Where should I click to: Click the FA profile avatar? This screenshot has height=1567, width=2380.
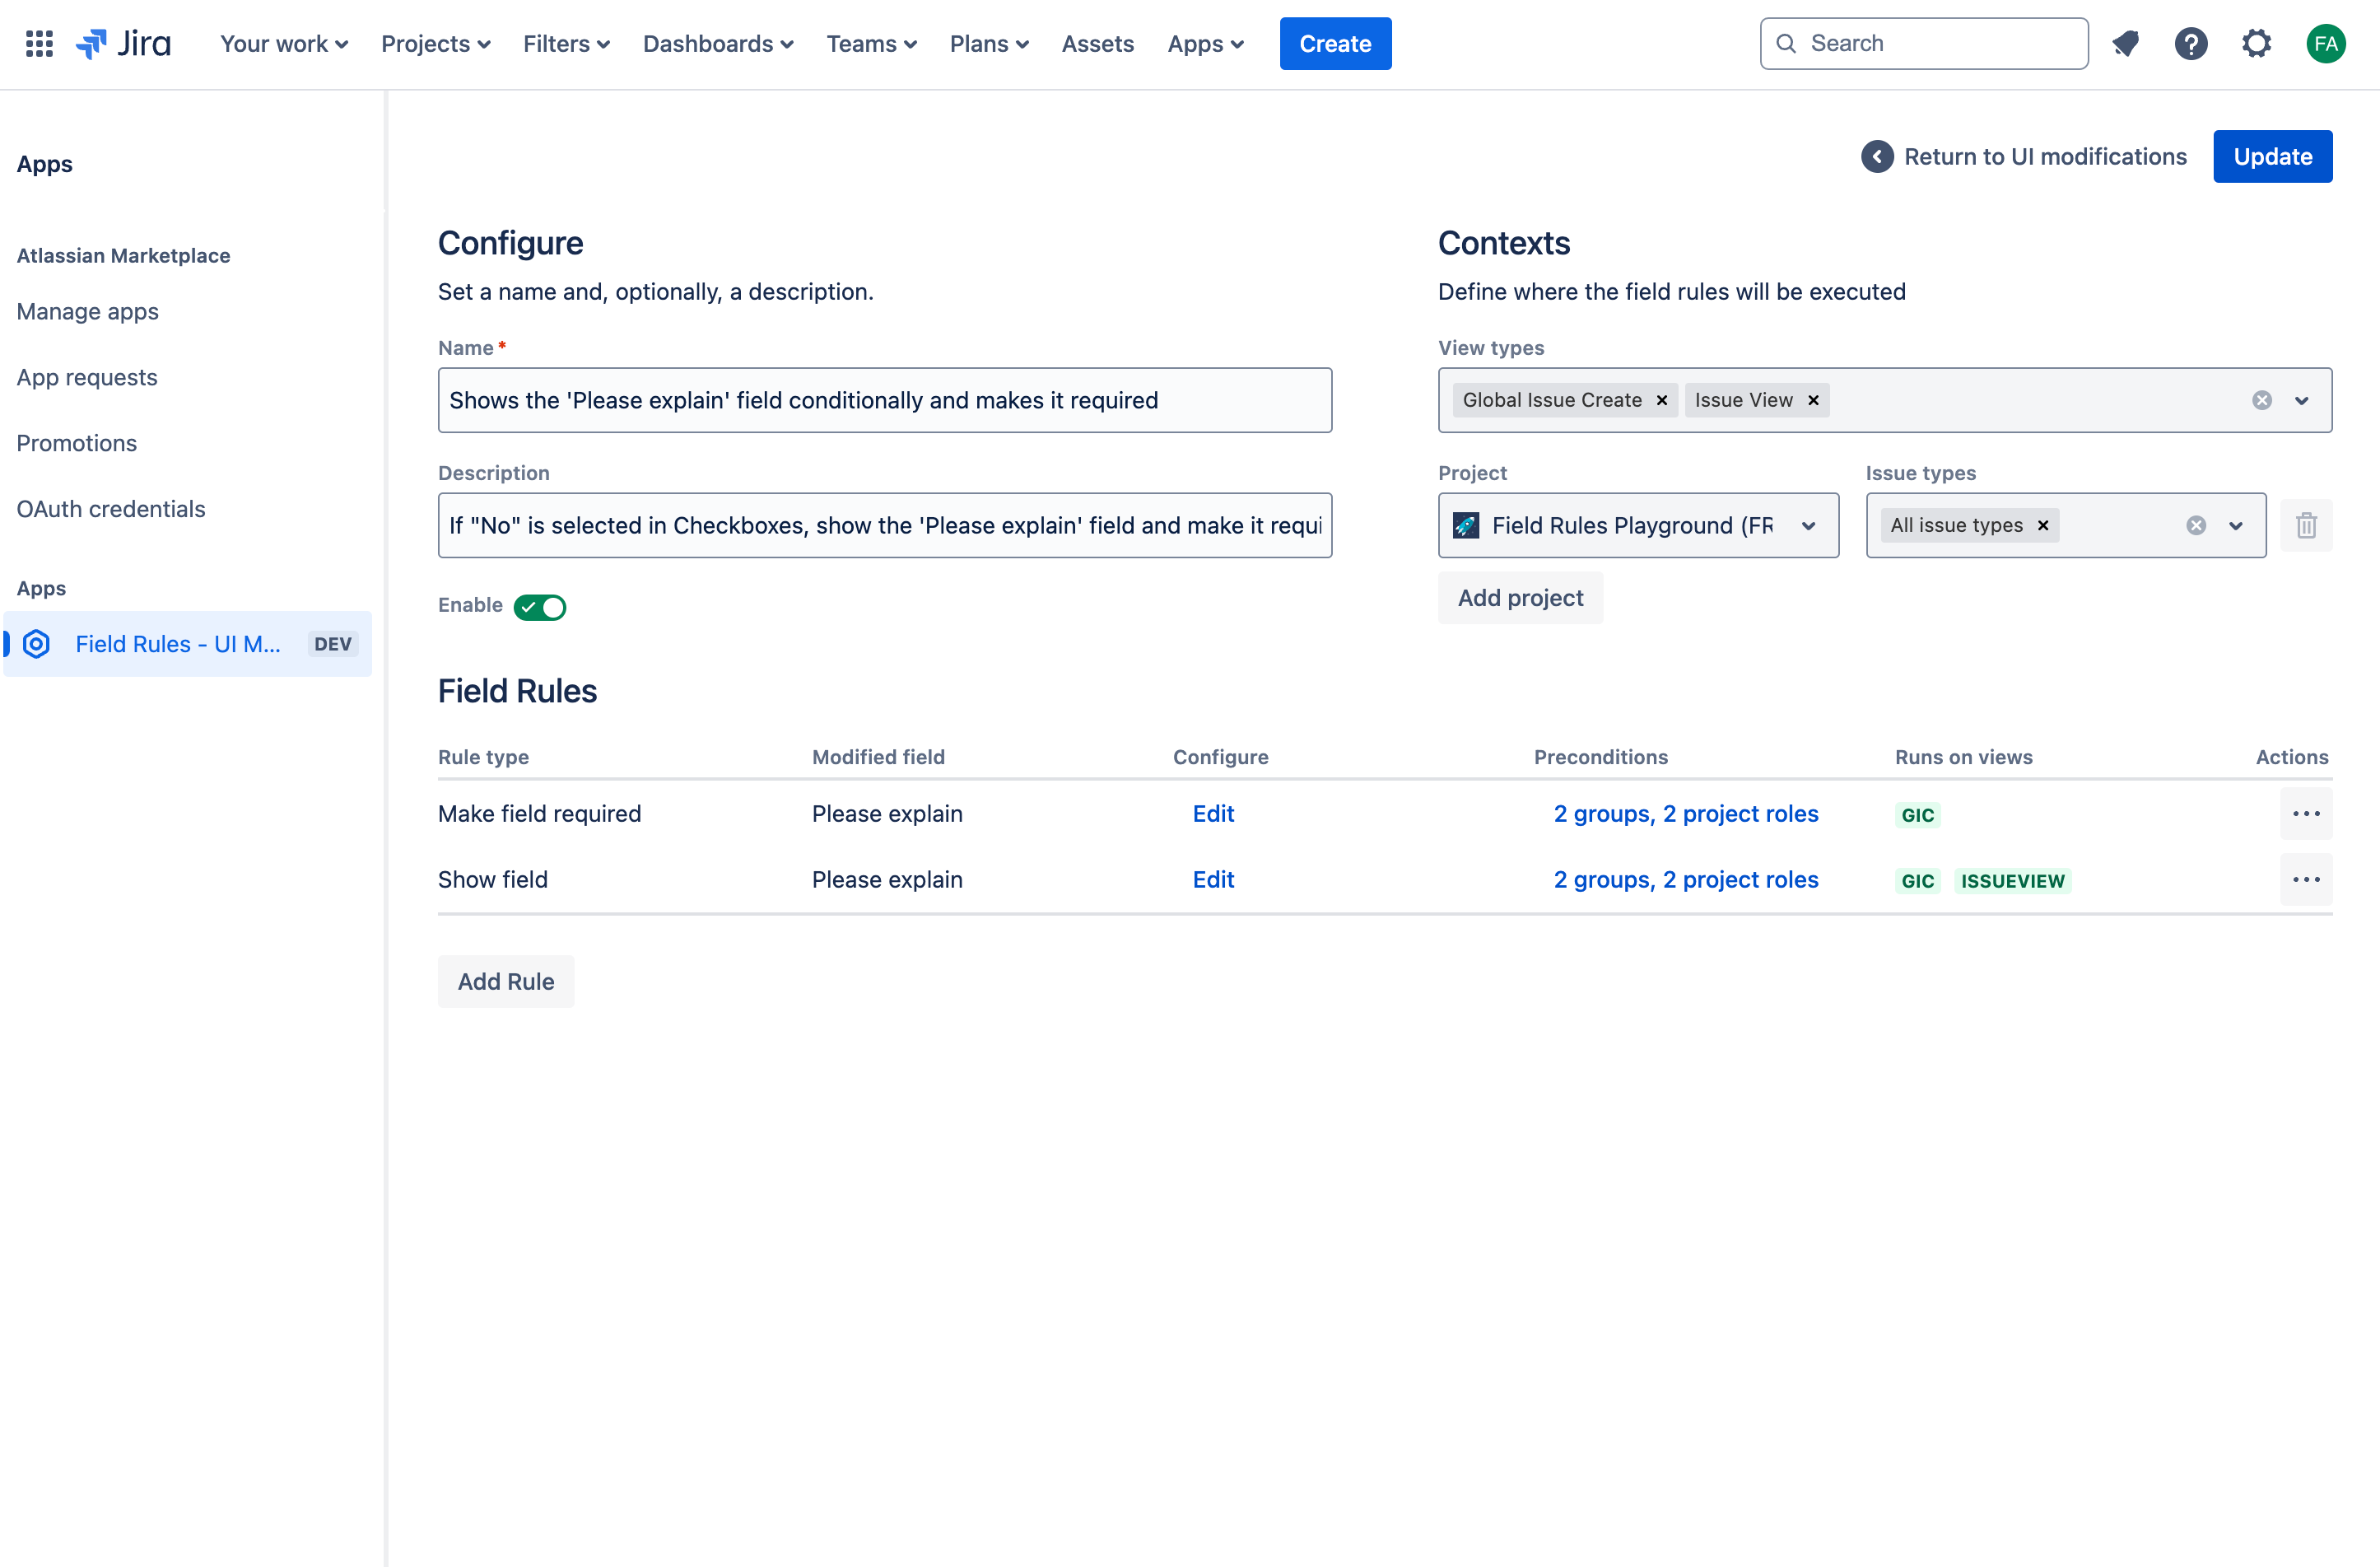coord(2325,44)
